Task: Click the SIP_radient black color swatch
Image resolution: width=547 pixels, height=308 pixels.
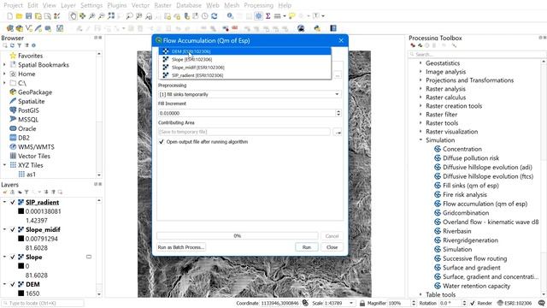Action: click(x=21, y=211)
